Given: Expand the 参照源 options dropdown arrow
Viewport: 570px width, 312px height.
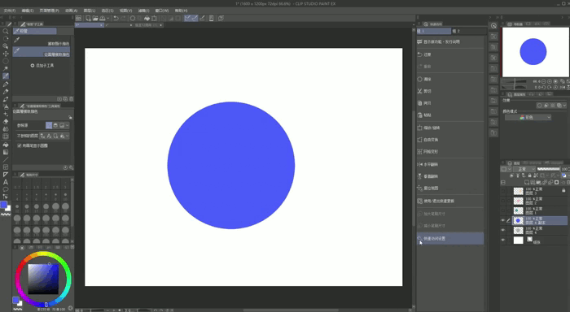Looking at the screenshot, I should pyautogui.click(x=68, y=125).
